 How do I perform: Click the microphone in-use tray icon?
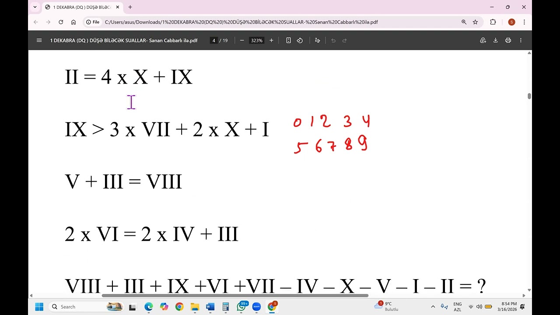pos(444,307)
